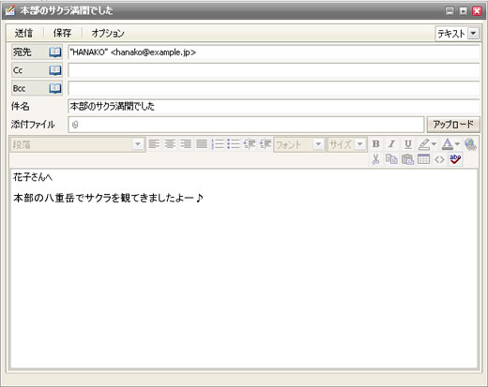Click the cut scissors icon
The image size is (488, 387).
(375, 159)
